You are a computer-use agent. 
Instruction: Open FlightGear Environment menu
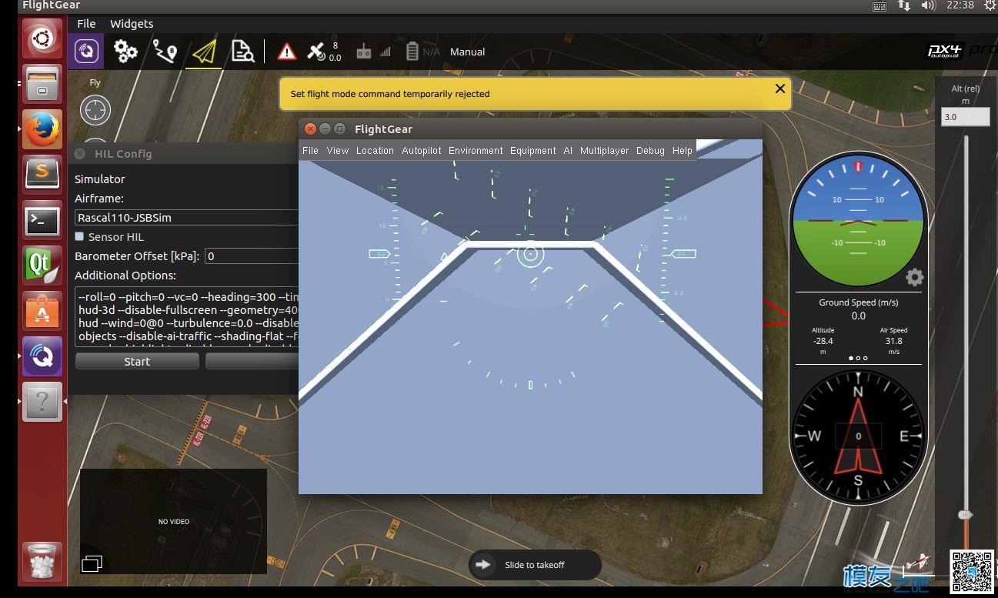(476, 151)
